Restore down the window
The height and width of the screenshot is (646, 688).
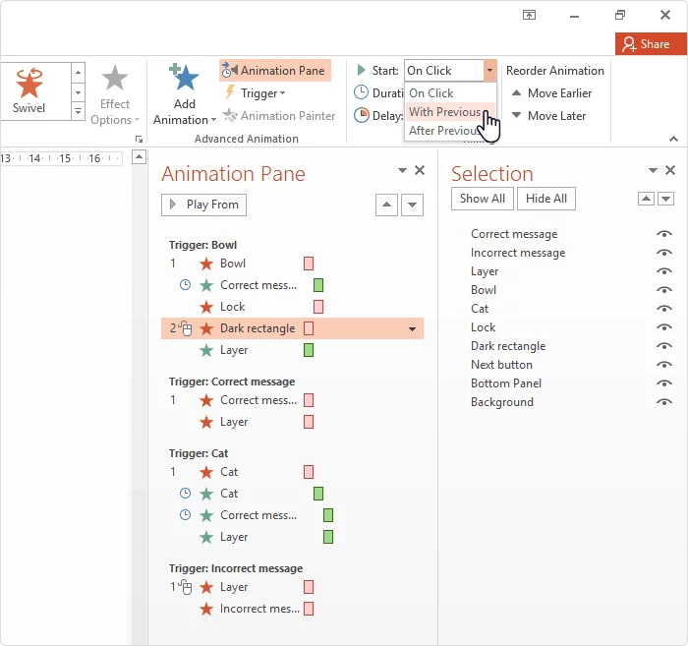click(x=620, y=16)
